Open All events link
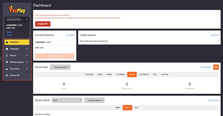 coord(214,35)
